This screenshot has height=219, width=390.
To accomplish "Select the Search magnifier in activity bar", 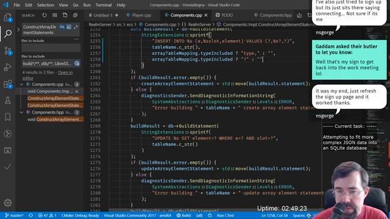I will pyautogui.click(x=8, y=33).
